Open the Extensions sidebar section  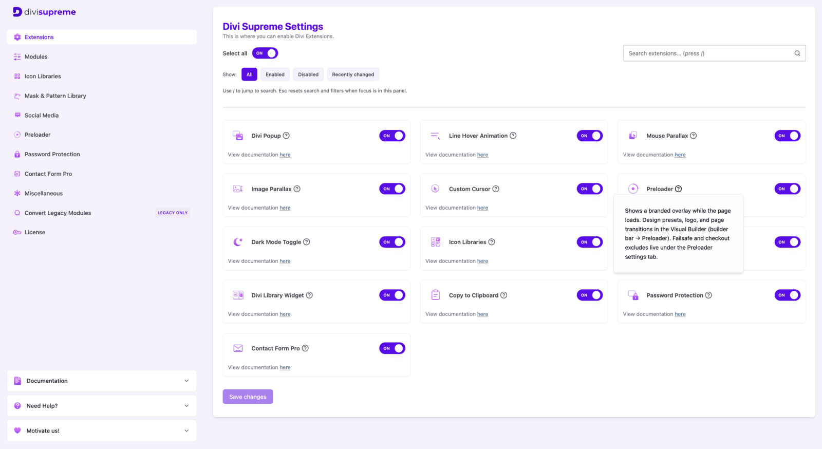tap(102, 37)
